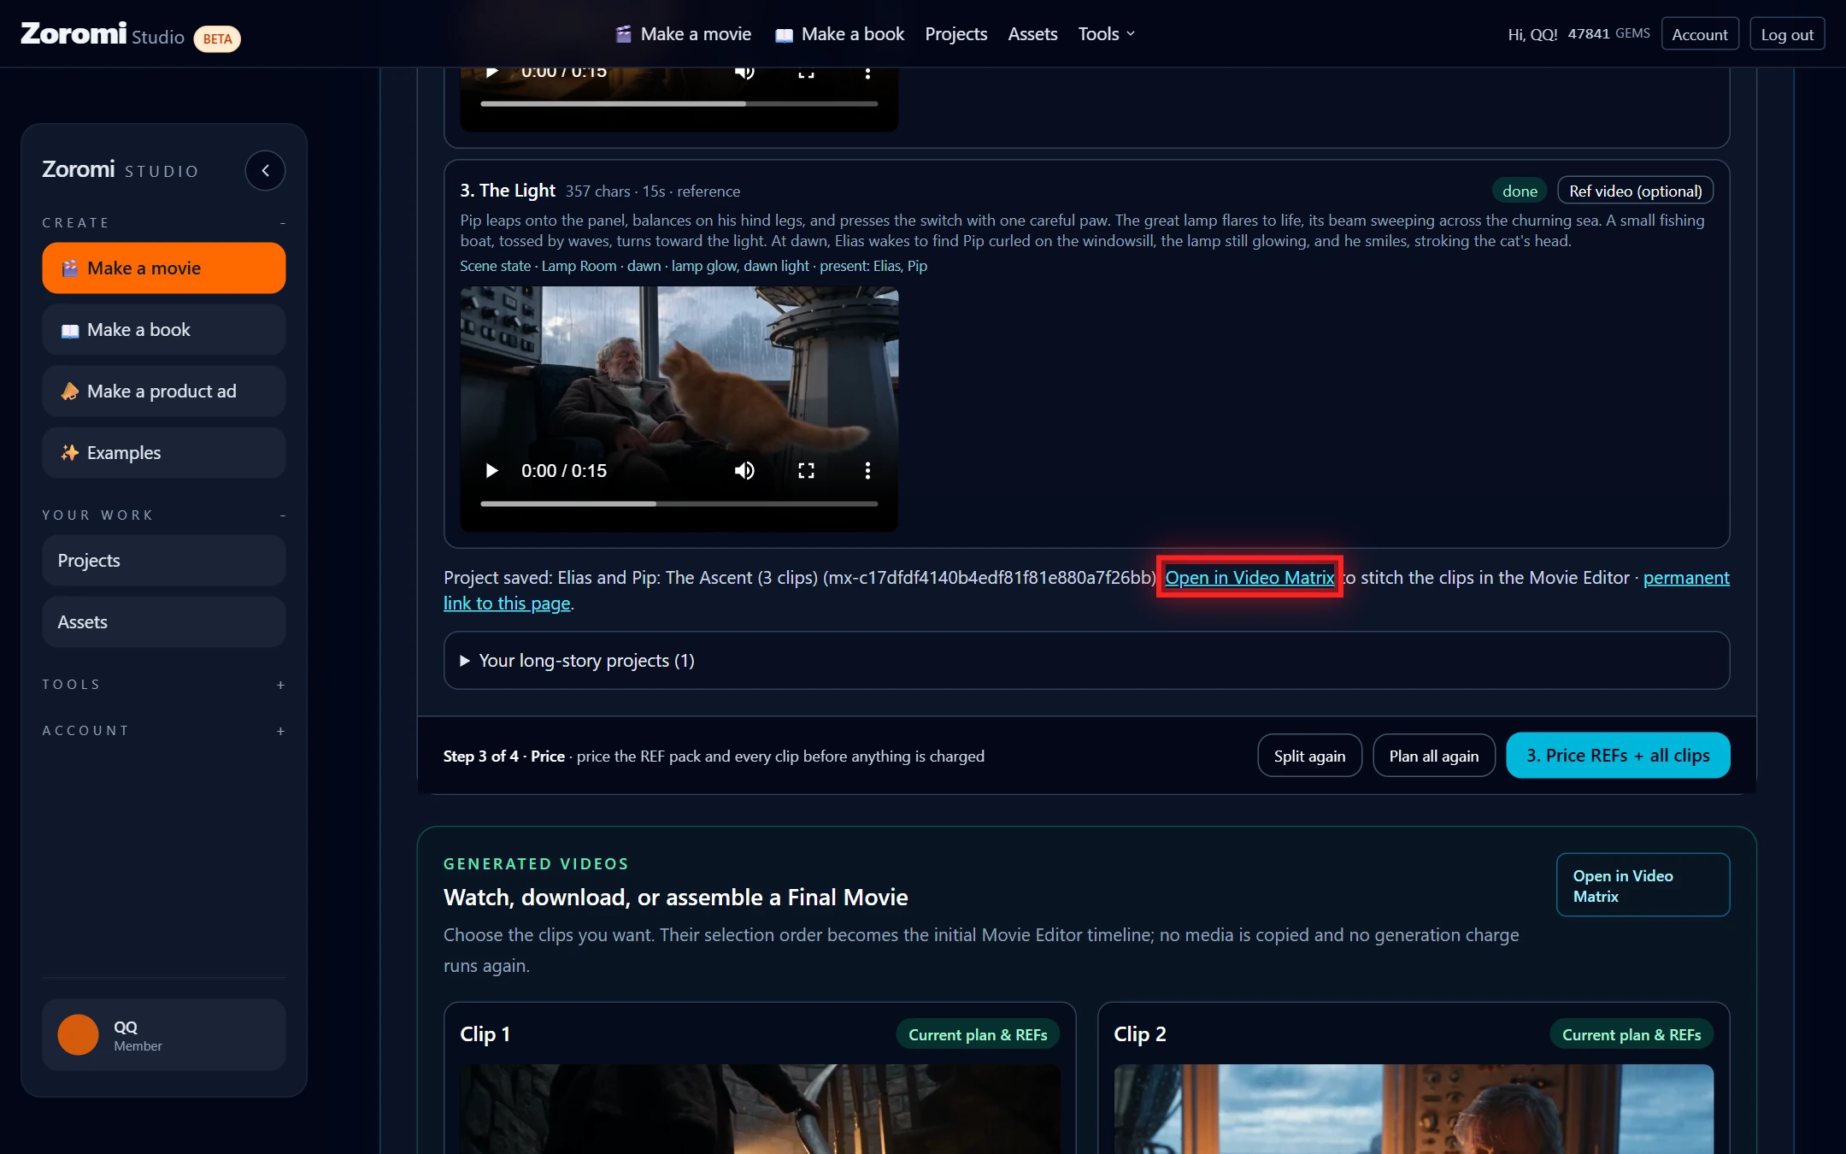Screen dimensions: 1846x1154
Task: Click Price REFs + all clips button
Action: pyautogui.click(x=1618, y=756)
